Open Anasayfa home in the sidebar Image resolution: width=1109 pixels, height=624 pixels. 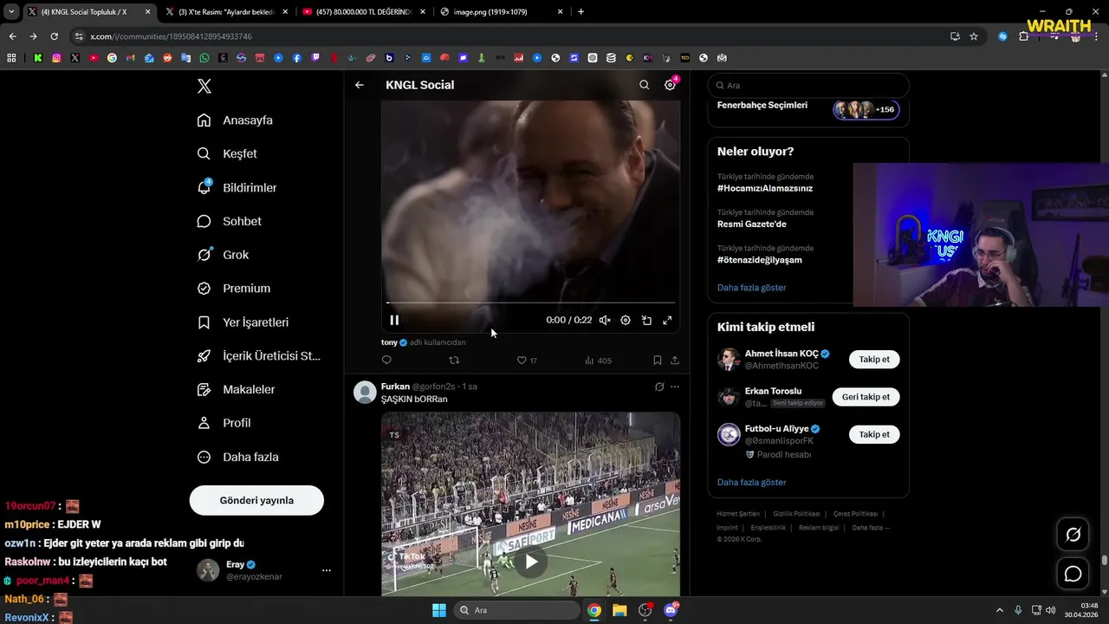point(235,120)
